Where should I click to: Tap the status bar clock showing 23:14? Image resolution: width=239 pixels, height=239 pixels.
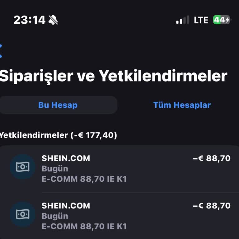tap(30, 20)
